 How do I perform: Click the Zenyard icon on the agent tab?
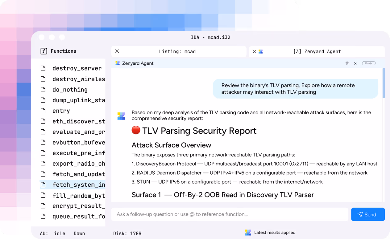point(261,51)
